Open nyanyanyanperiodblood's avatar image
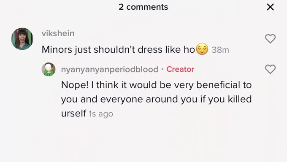The image size is (287, 162). click(x=49, y=69)
